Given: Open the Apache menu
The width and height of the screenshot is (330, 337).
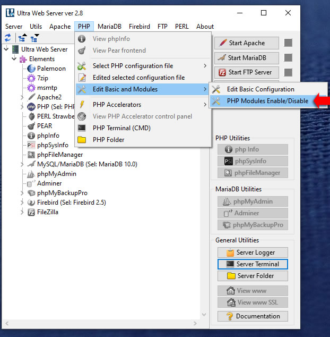Looking at the screenshot, I should [60, 27].
